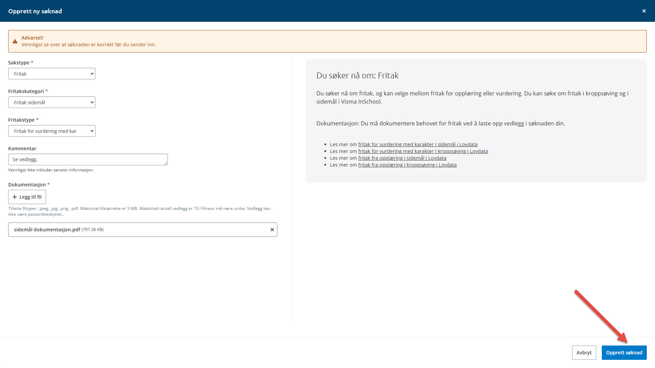Open link fritak for vurdering i kroppsøving
655x368 pixels.
(423, 151)
